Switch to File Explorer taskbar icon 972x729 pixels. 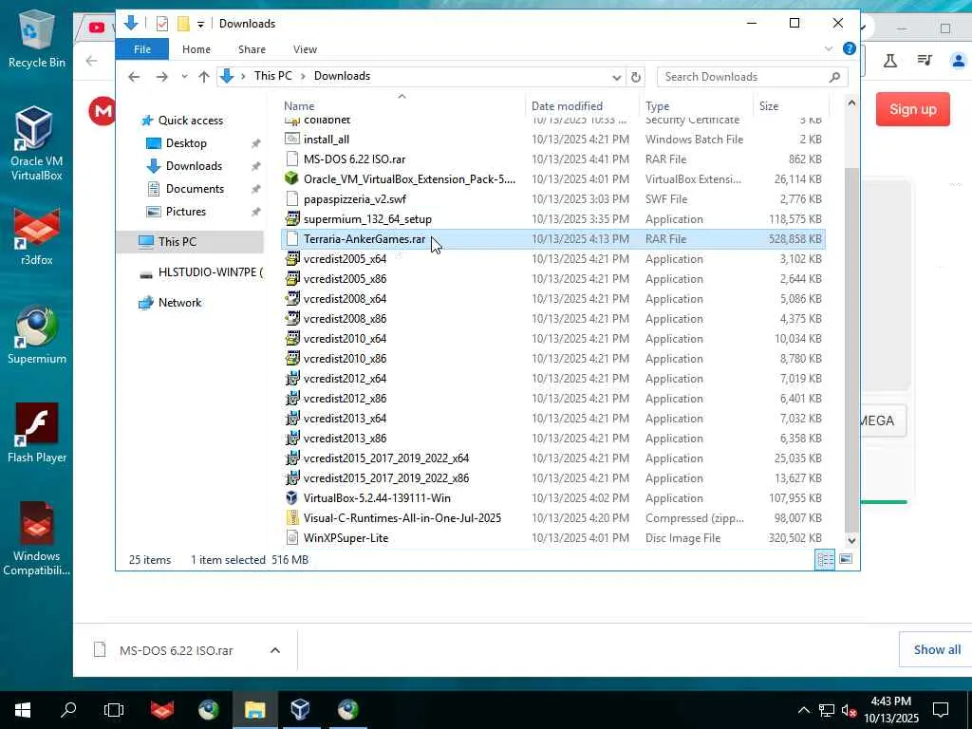[x=254, y=709]
